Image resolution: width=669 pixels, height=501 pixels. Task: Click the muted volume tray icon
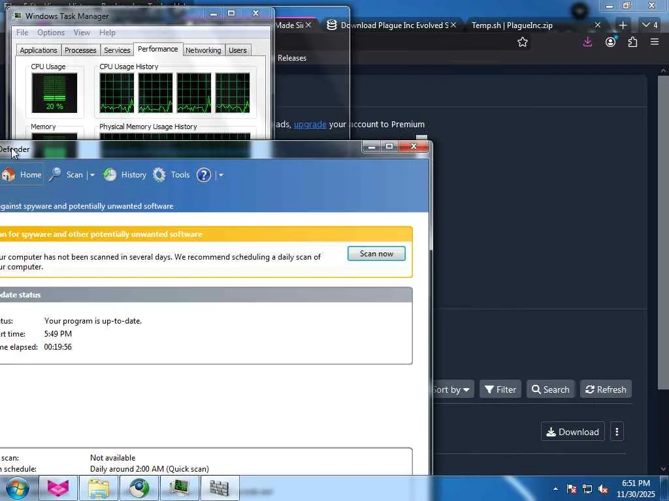pyautogui.click(x=603, y=489)
